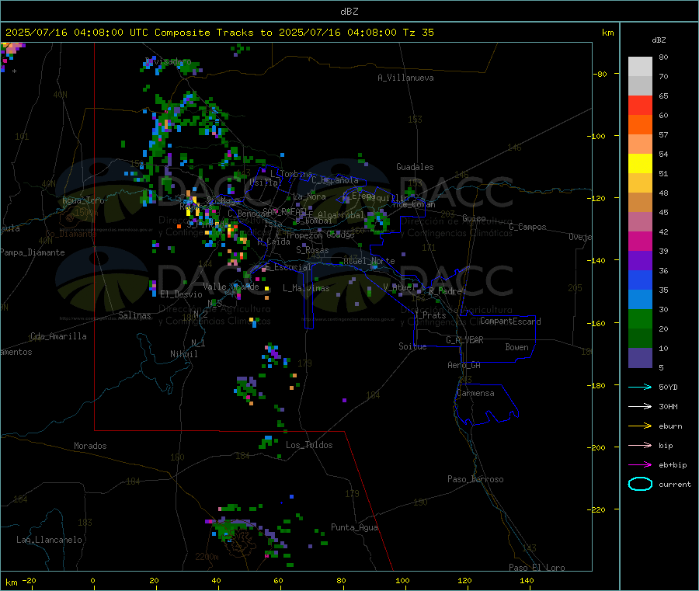Click the -20 tick on bottom km axis

pyautogui.click(x=30, y=580)
